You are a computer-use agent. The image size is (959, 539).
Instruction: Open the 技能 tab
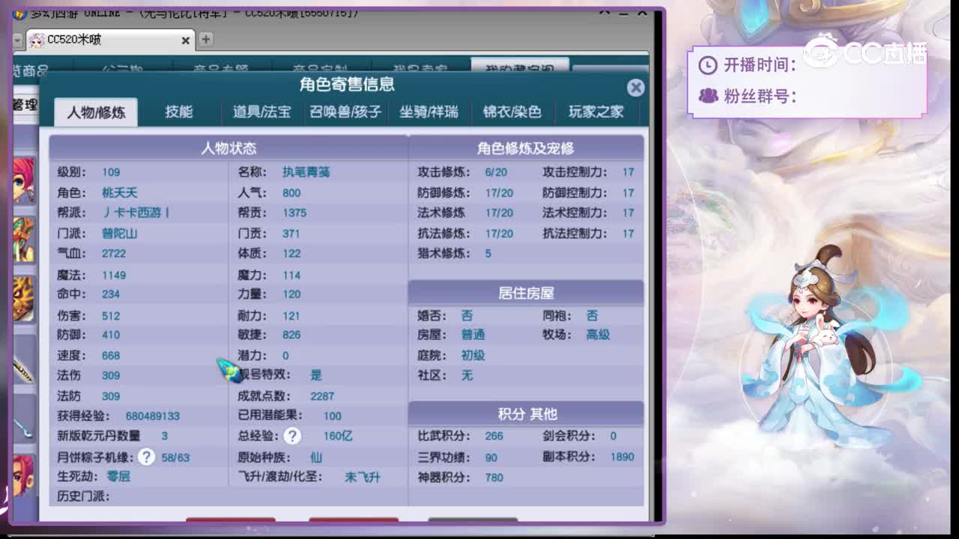179,112
